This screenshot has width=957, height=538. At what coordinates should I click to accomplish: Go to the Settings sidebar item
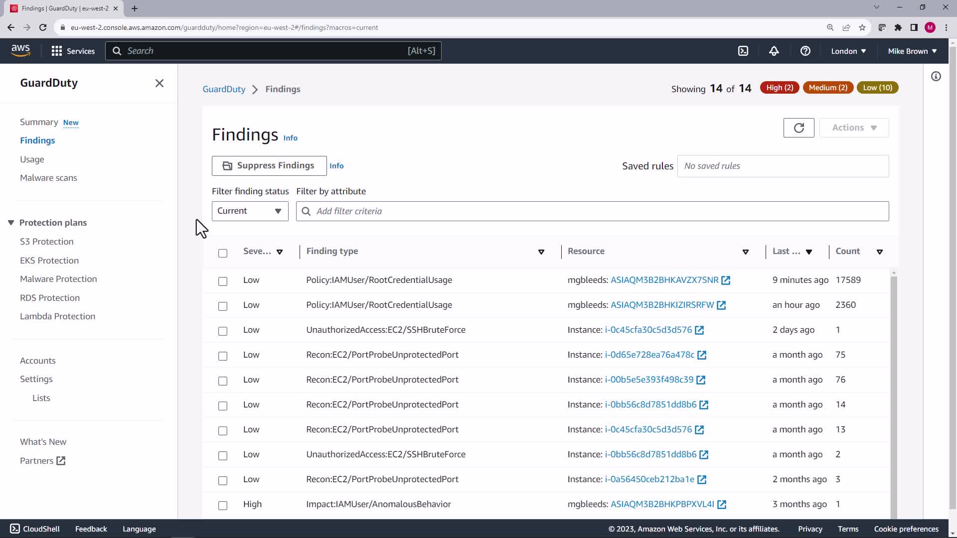pos(36,379)
